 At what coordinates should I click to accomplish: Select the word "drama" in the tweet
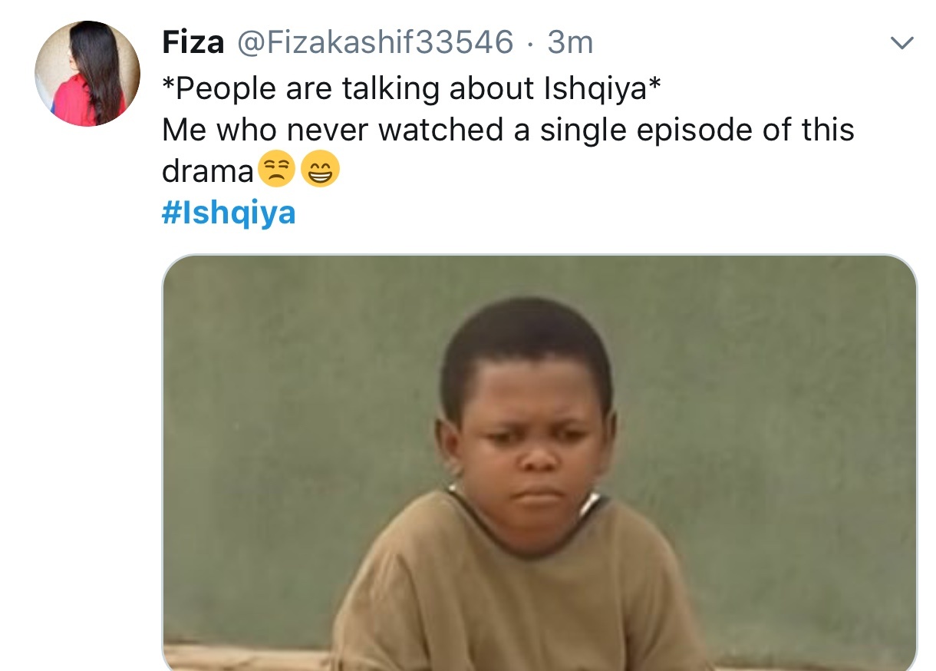pyautogui.click(x=208, y=172)
